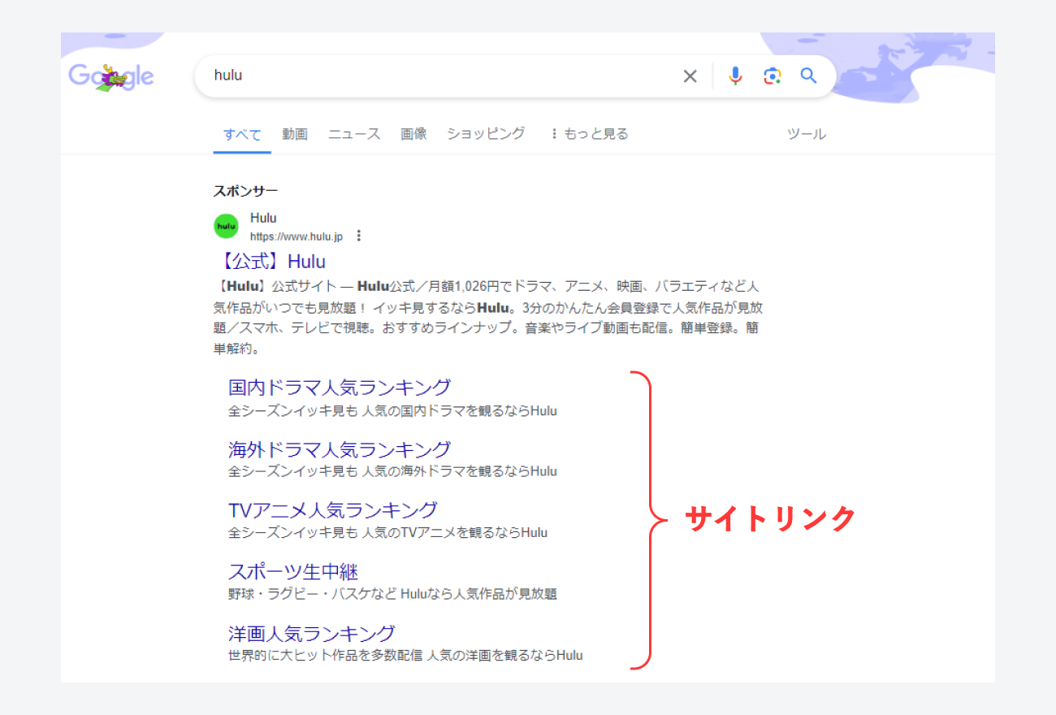Open the ツール options
This screenshot has width=1056, height=715.
[x=807, y=134]
